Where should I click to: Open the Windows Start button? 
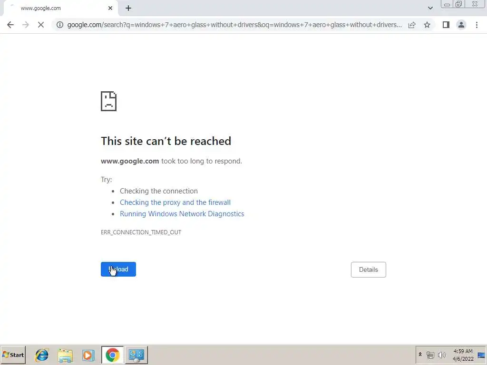pyautogui.click(x=13, y=355)
